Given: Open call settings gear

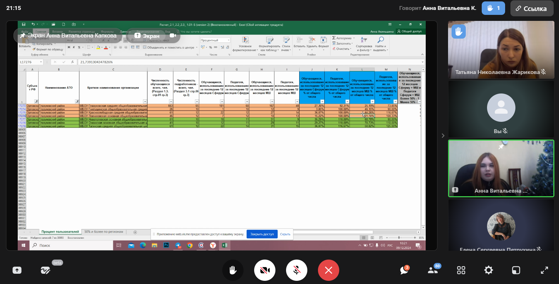Looking at the screenshot, I should click(488, 270).
